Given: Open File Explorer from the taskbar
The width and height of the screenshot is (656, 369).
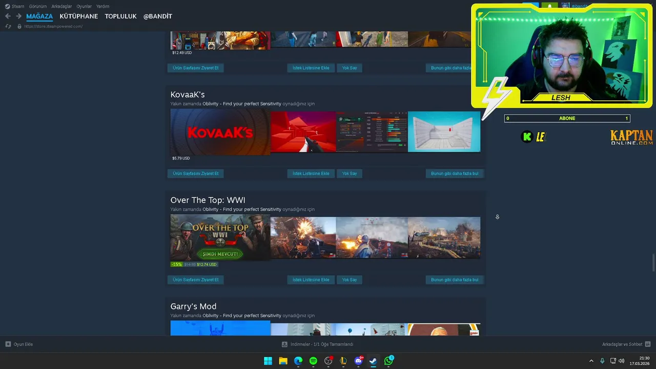Looking at the screenshot, I should pos(283,361).
